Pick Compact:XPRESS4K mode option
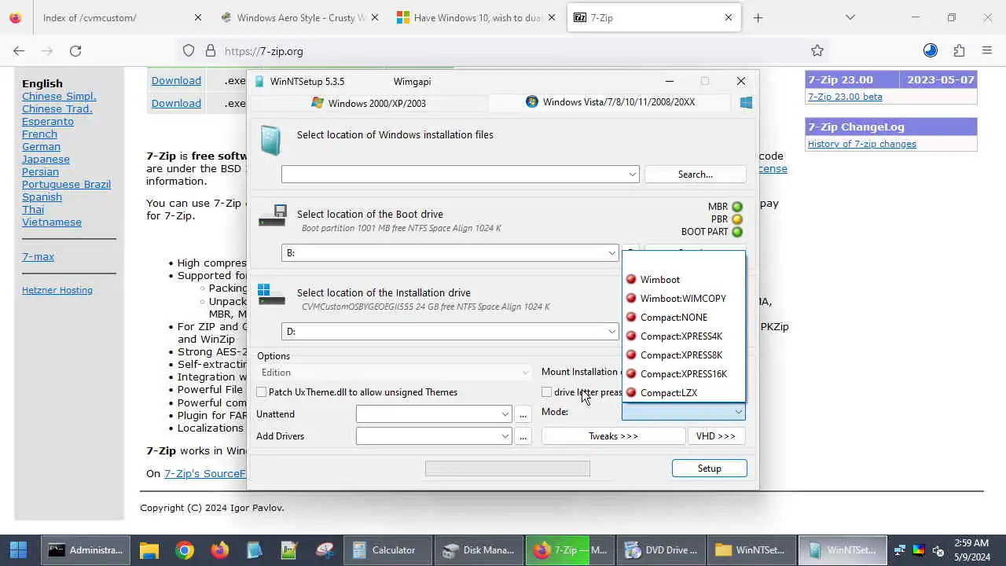The height and width of the screenshot is (566, 1006). 683,336
